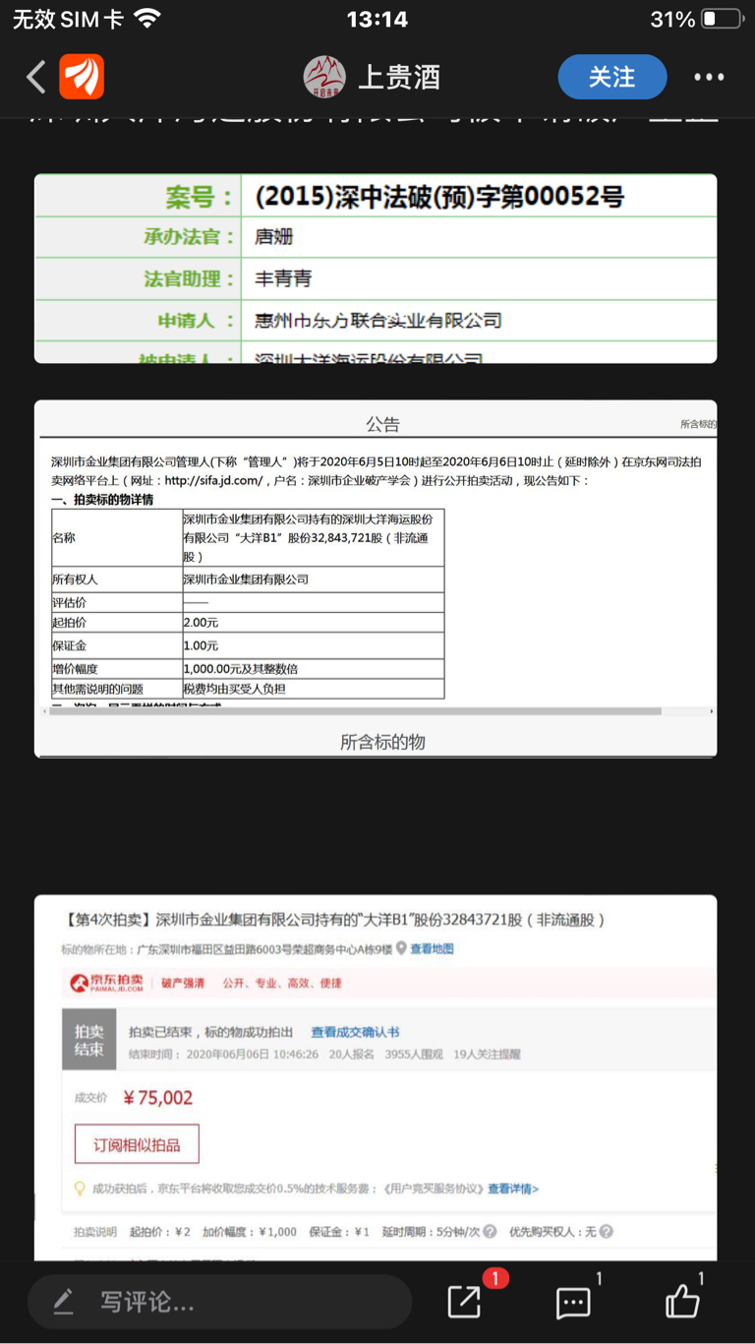
Task: Go back with the left chevron arrow
Action: pos(36,77)
